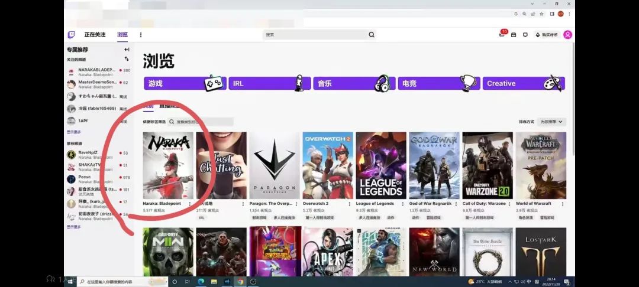Open the Twitch inbox mail icon
639x287 pixels.
coord(514,35)
